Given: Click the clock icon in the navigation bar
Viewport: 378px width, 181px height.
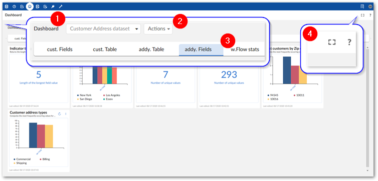Looking at the screenshot, I should click(x=14, y=6).
